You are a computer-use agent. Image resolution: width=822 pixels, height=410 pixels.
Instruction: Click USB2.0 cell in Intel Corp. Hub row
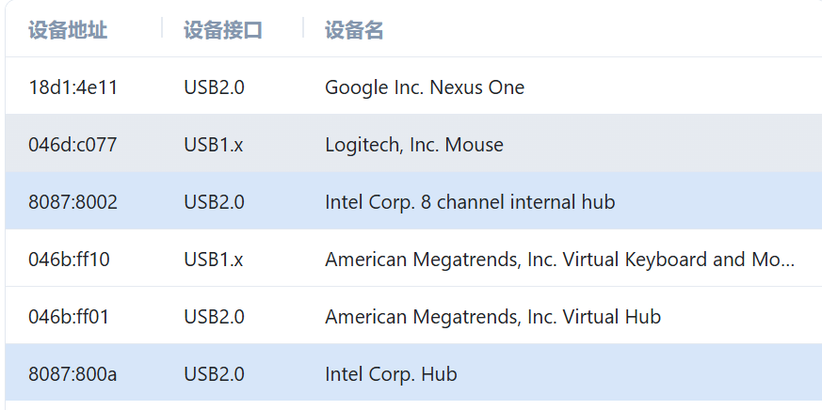click(x=214, y=374)
